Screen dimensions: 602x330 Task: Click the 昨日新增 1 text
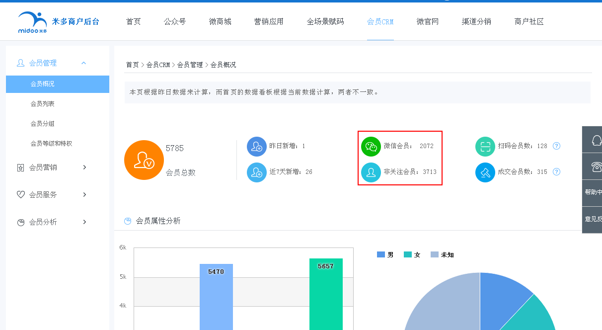pos(287,146)
